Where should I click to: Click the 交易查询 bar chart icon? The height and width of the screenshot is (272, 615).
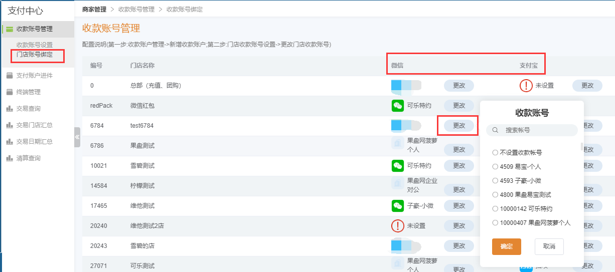10,109
